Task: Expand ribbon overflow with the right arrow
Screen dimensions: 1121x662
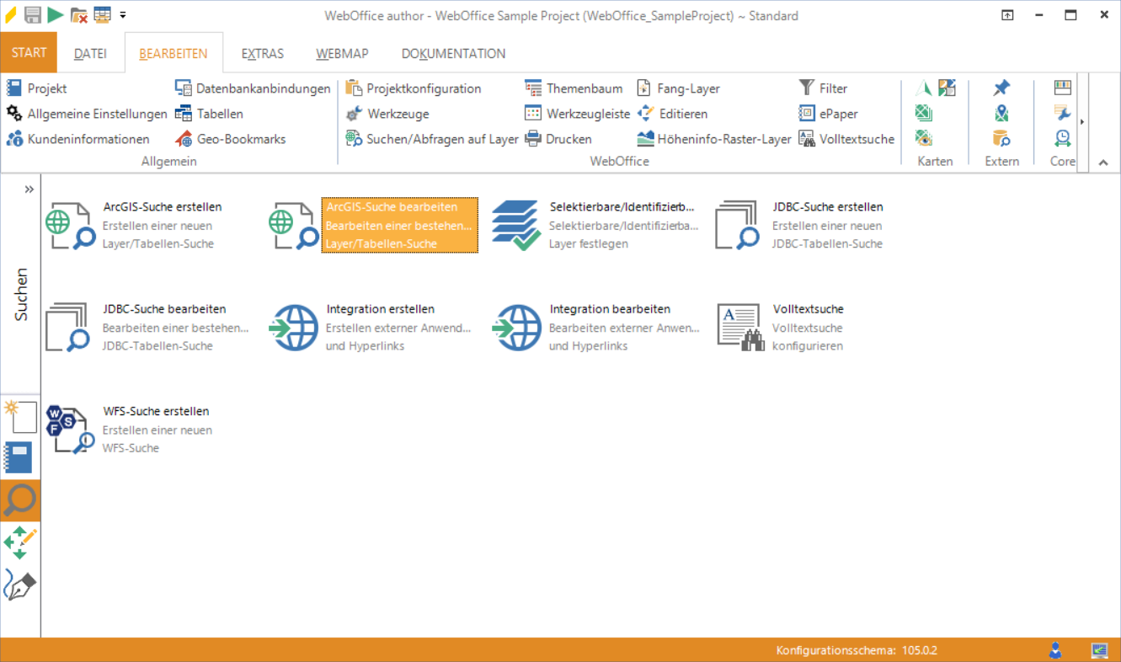Action: click(x=1082, y=122)
